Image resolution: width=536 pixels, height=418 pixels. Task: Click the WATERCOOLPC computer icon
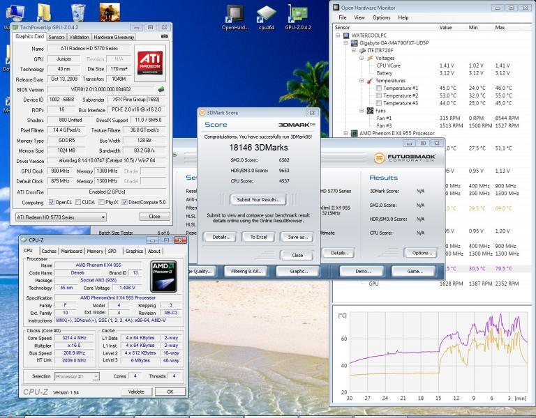tap(346, 36)
